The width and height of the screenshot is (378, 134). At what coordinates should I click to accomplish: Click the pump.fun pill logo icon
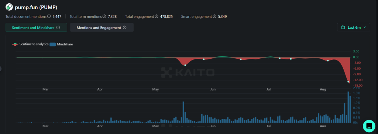(x=9, y=7)
